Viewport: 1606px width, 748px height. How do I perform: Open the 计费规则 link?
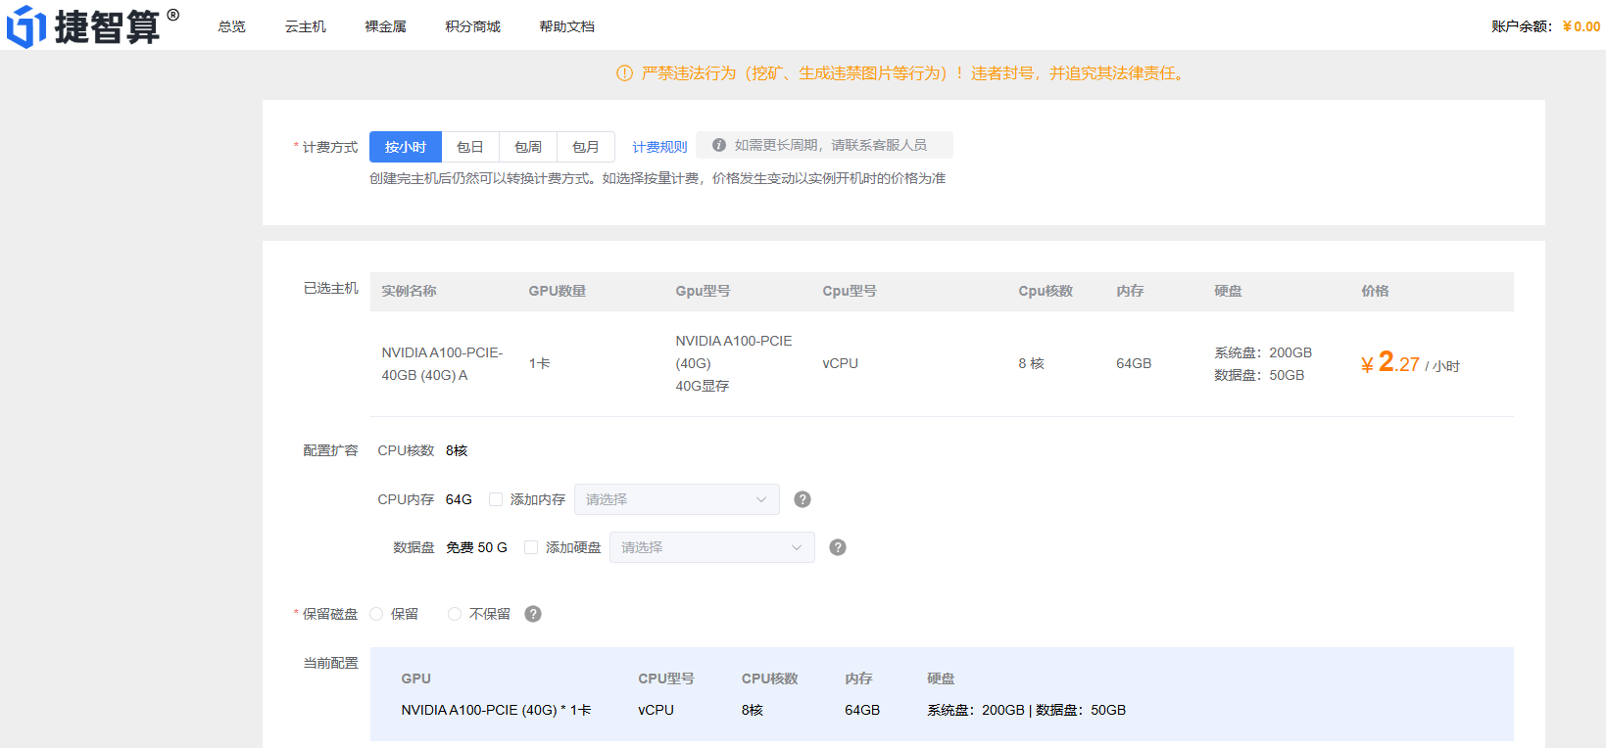coord(659,147)
